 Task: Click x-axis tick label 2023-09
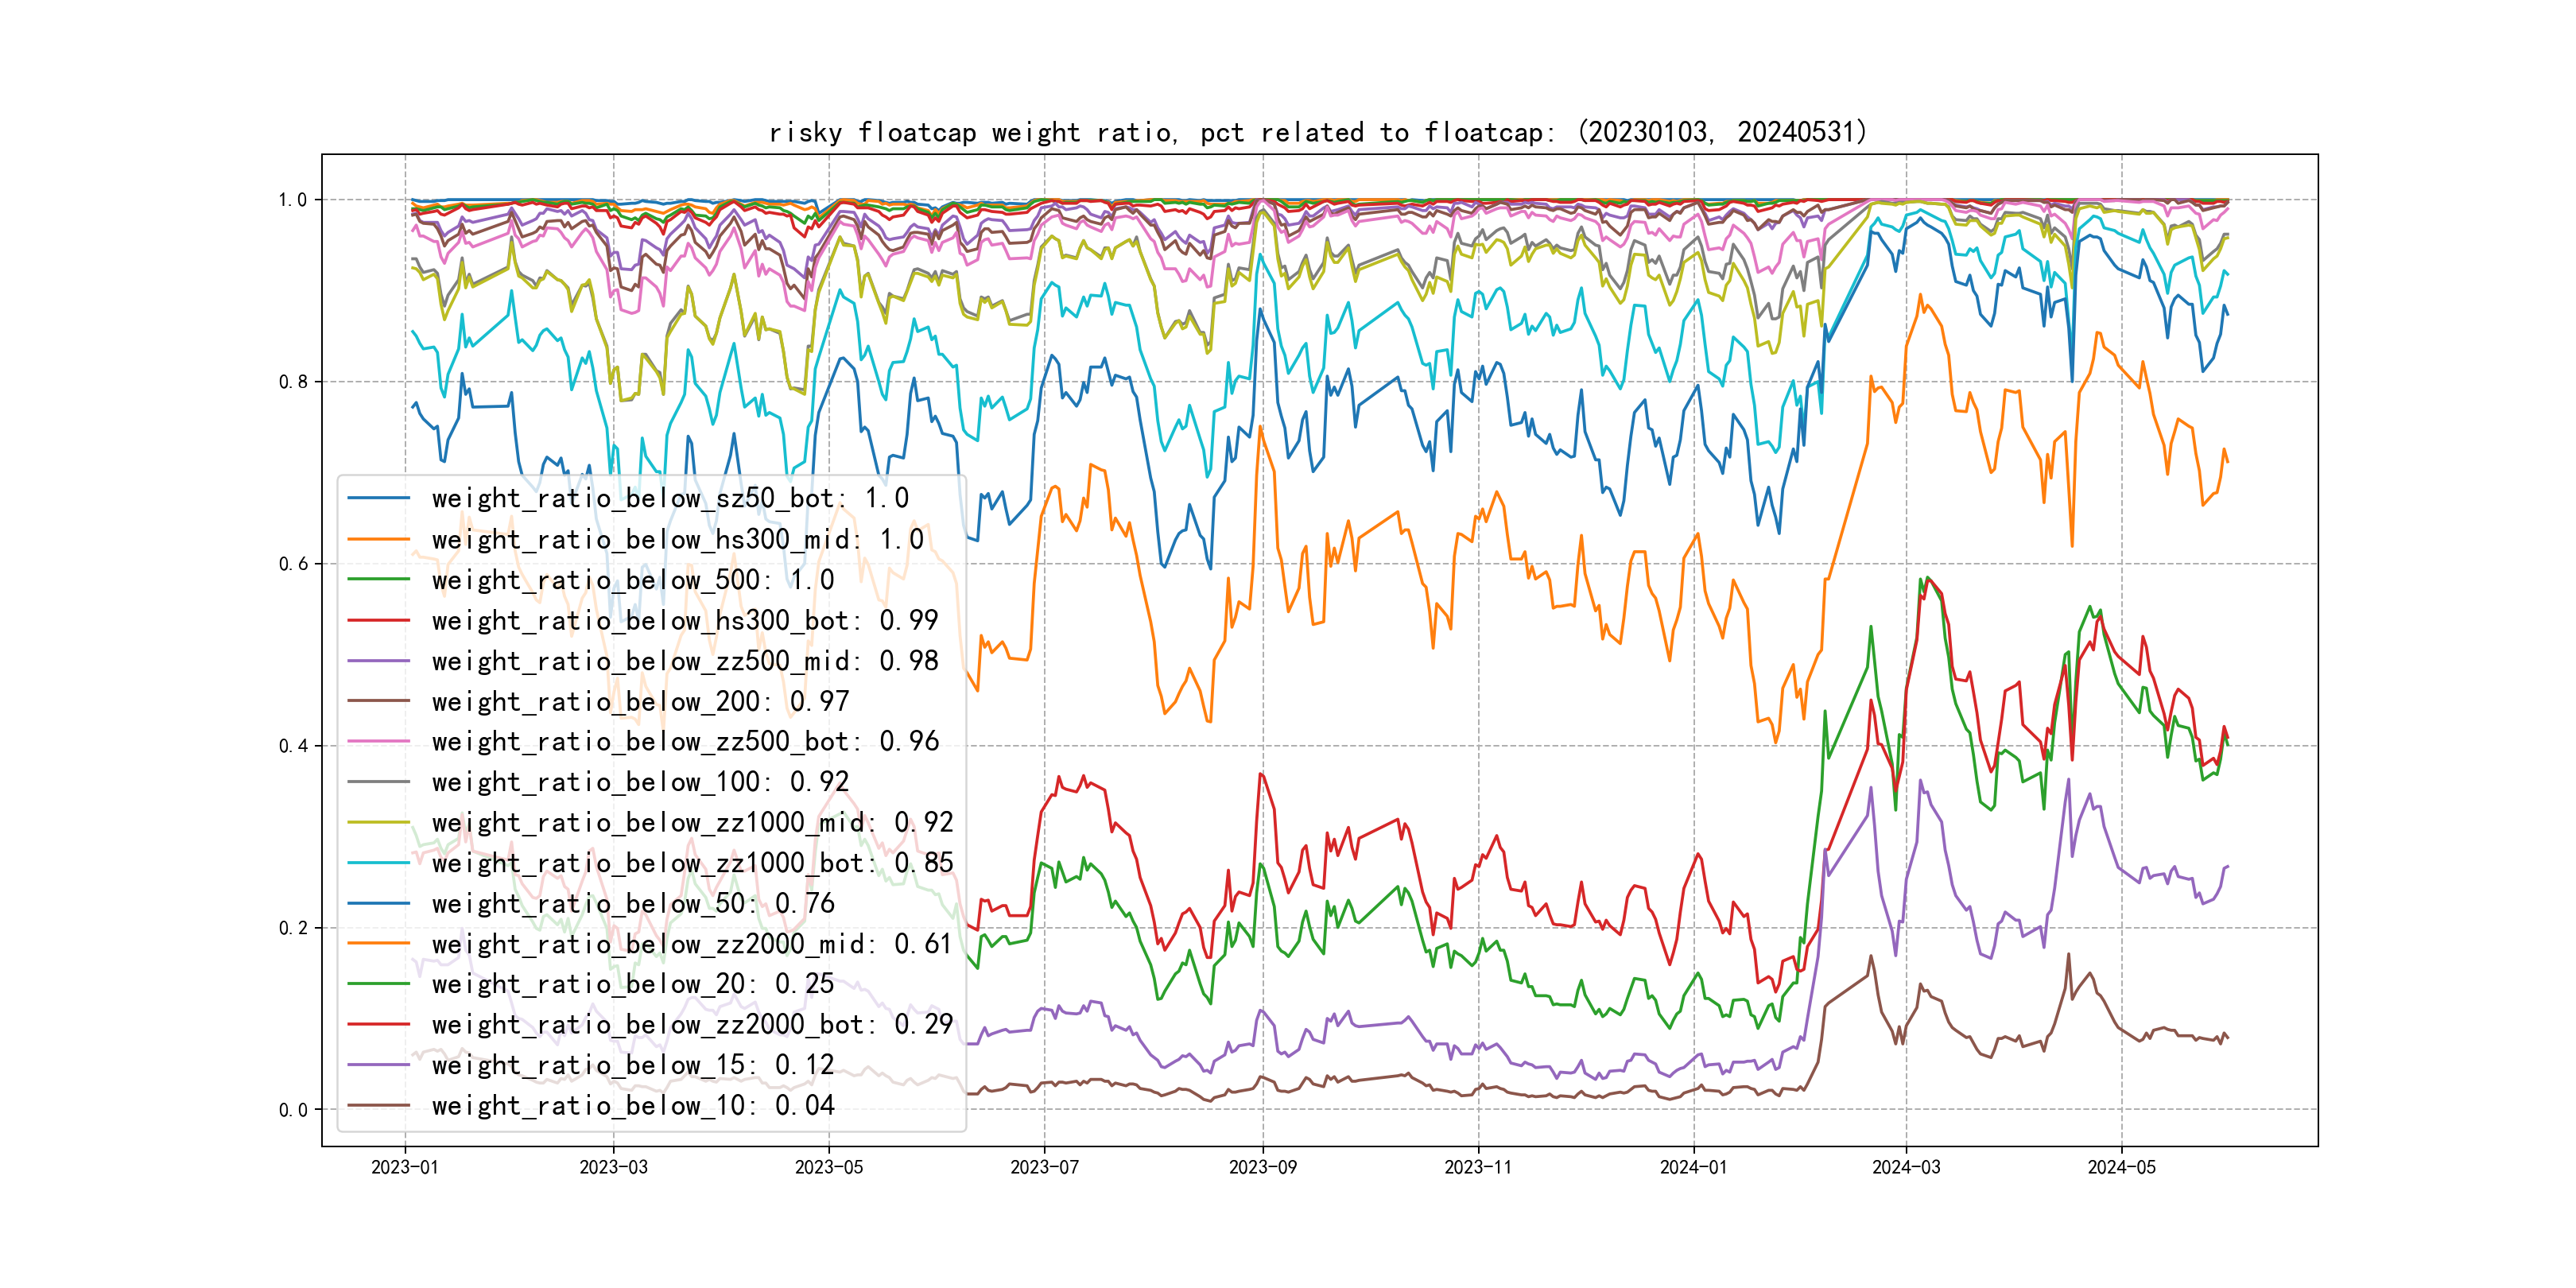click(1262, 1167)
